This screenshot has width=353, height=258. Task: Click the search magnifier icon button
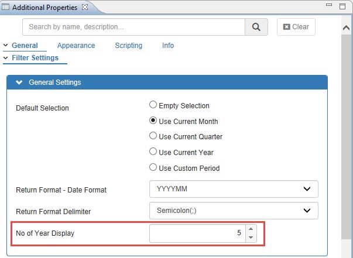[x=256, y=27]
